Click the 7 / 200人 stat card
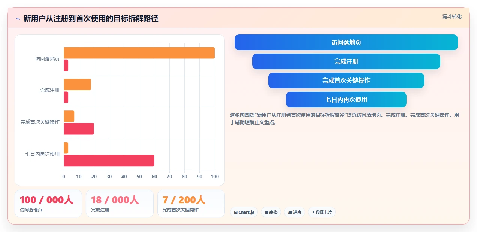The height and width of the screenshot is (232, 477). pyautogui.click(x=191, y=204)
